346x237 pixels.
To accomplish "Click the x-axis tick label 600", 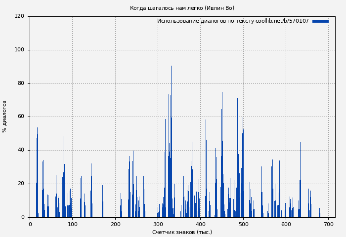I will click(x=286, y=224).
